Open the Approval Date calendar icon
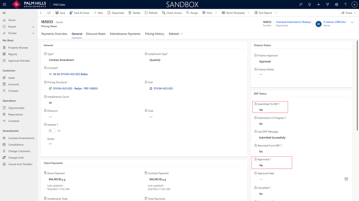The image size is (359, 201). (346, 179)
